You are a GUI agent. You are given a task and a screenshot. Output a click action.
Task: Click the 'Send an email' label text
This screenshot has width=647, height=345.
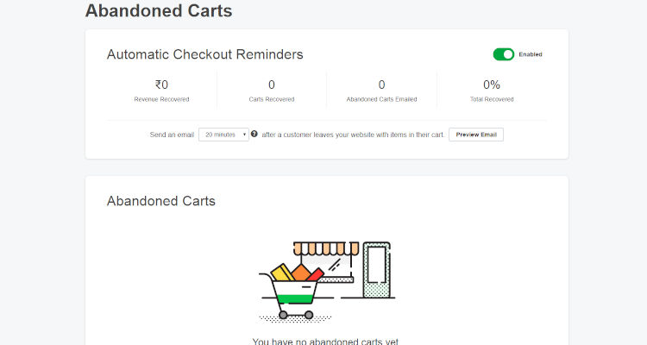(171, 135)
